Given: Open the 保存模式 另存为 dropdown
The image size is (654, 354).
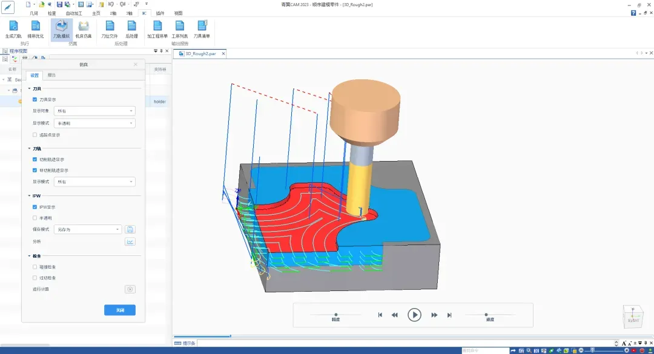Looking at the screenshot, I should pos(88,229).
